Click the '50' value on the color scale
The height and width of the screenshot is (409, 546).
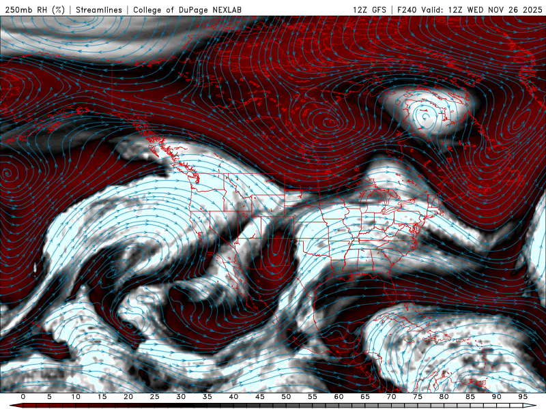286,397
